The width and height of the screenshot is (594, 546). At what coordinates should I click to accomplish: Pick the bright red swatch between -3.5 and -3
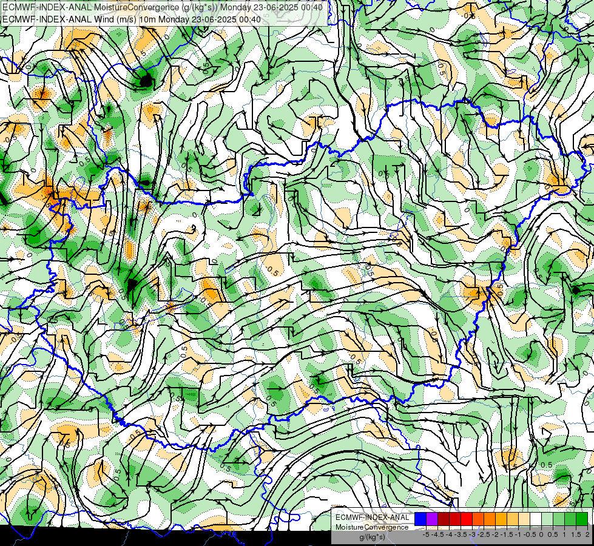[467, 519]
